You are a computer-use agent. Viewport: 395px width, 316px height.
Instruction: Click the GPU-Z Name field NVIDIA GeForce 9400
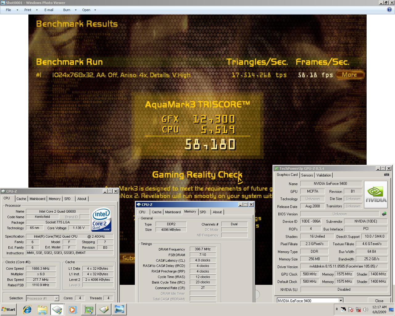tap(331, 184)
